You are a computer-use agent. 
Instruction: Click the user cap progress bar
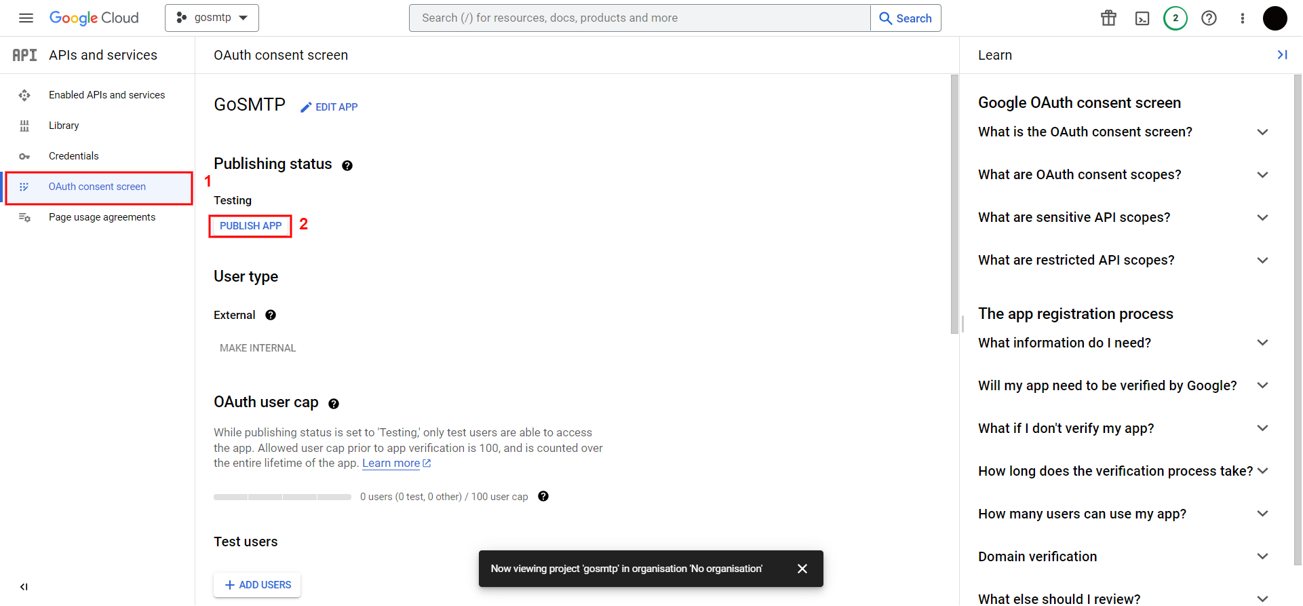click(x=282, y=497)
